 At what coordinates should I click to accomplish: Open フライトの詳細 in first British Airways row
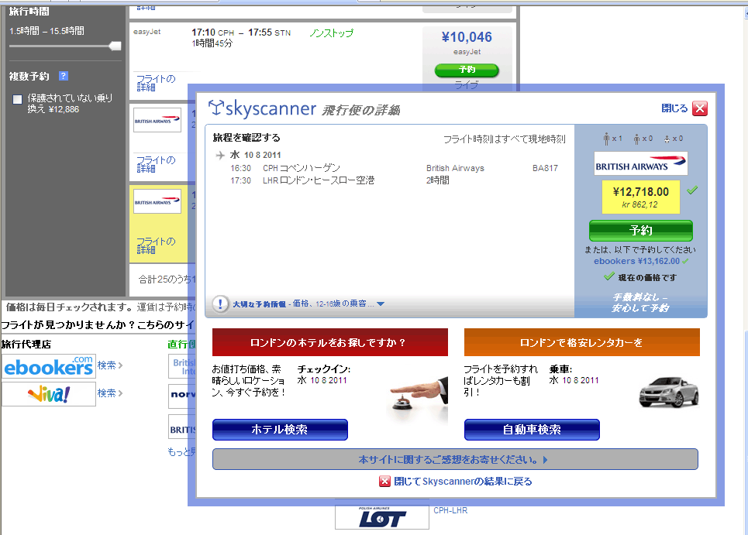[156, 164]
